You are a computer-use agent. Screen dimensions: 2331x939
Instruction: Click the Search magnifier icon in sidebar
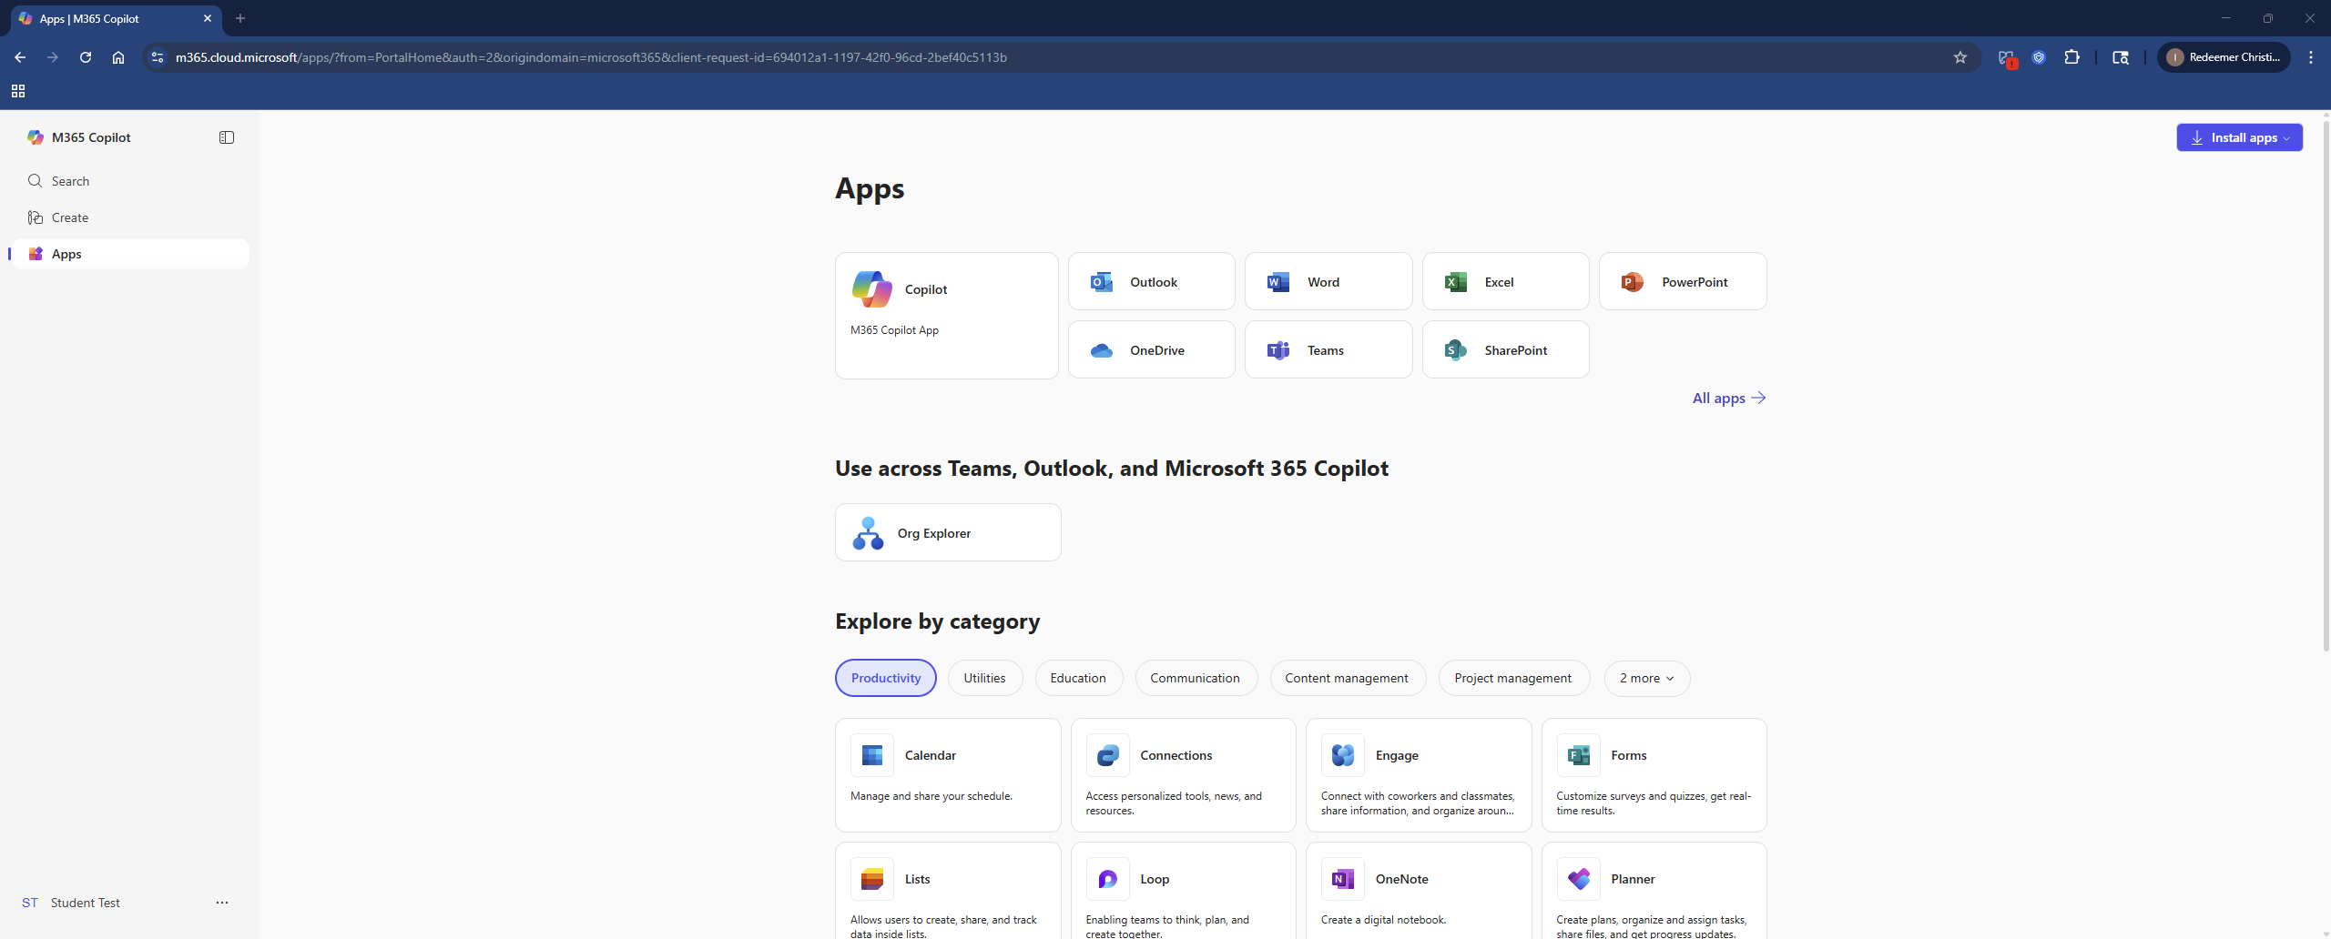[36, 181]
